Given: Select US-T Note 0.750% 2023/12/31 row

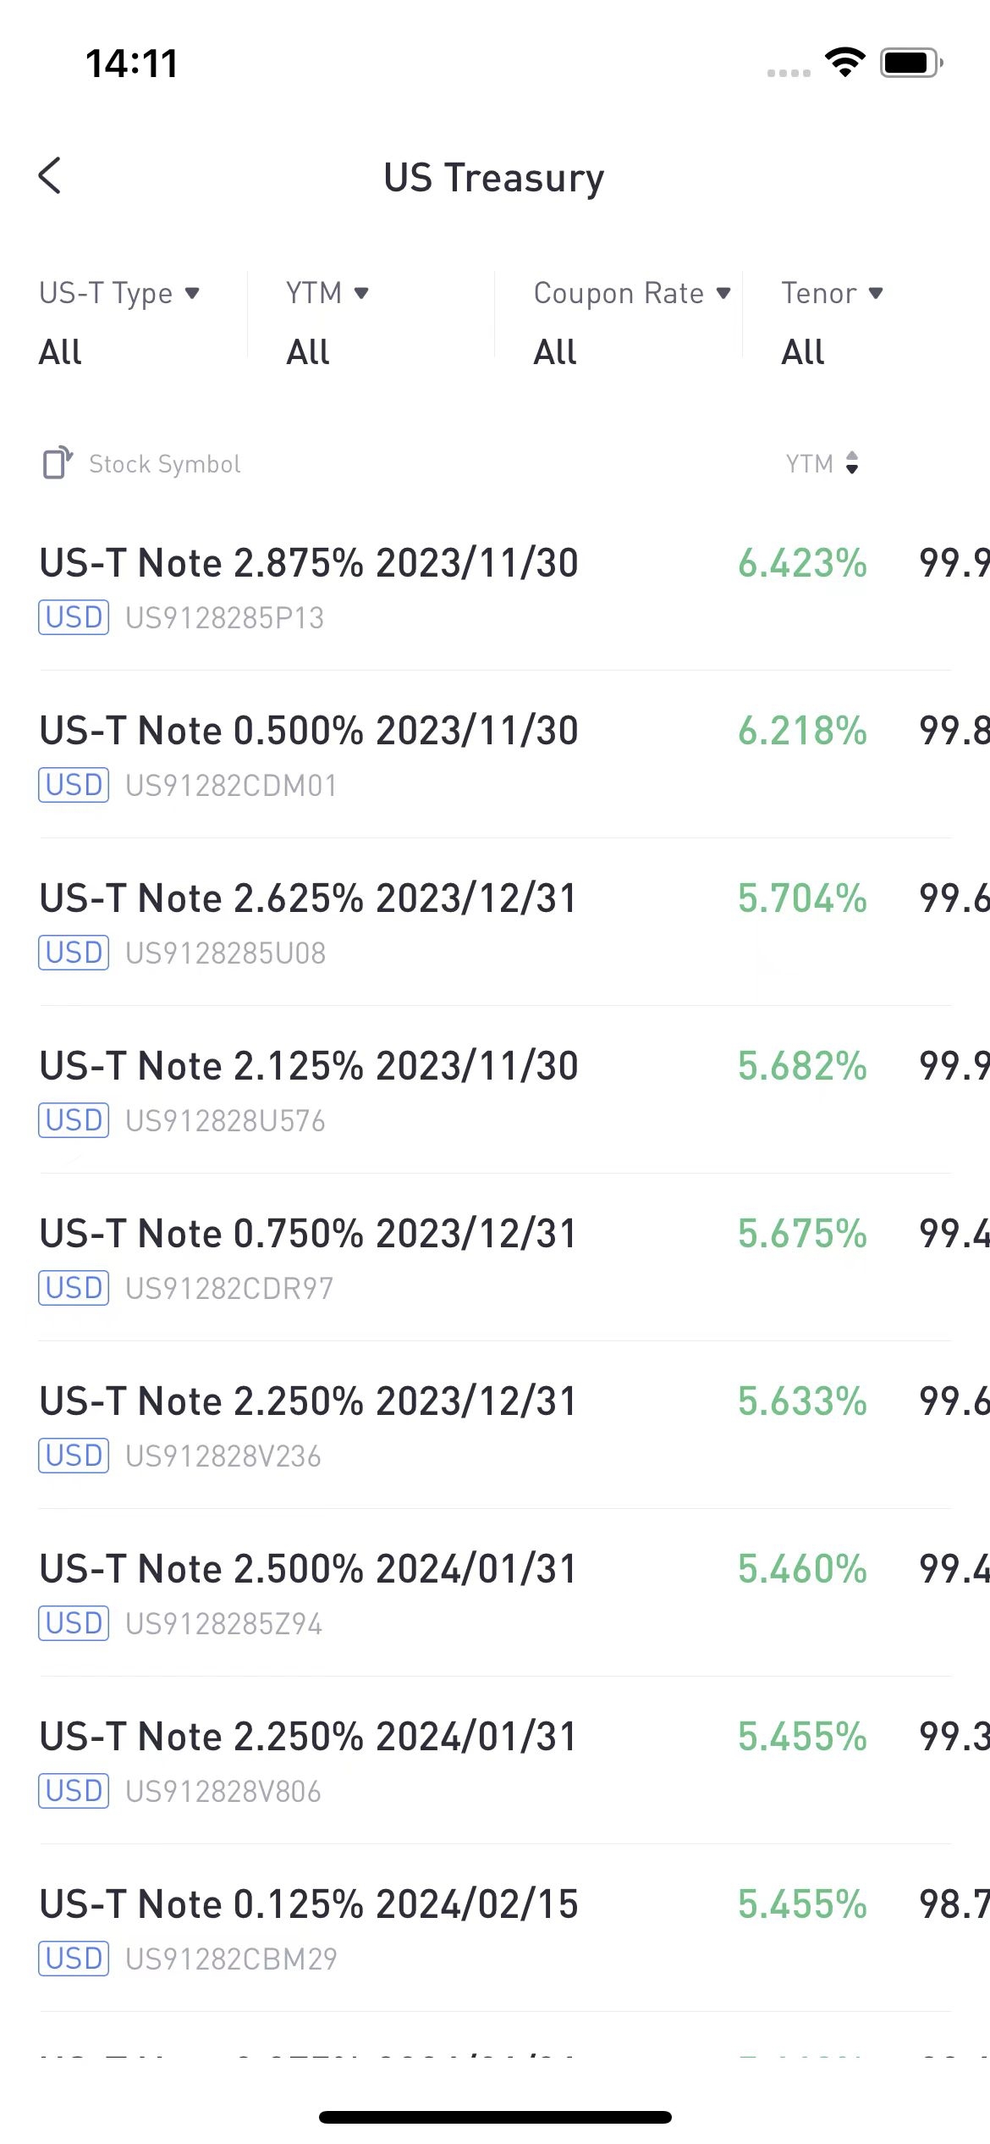Looking at the screenshot, I should pos(495,1257).
